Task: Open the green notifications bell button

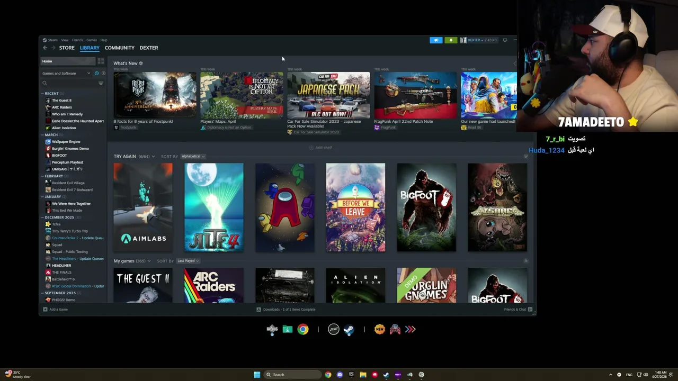Action: tap(451, 40)
